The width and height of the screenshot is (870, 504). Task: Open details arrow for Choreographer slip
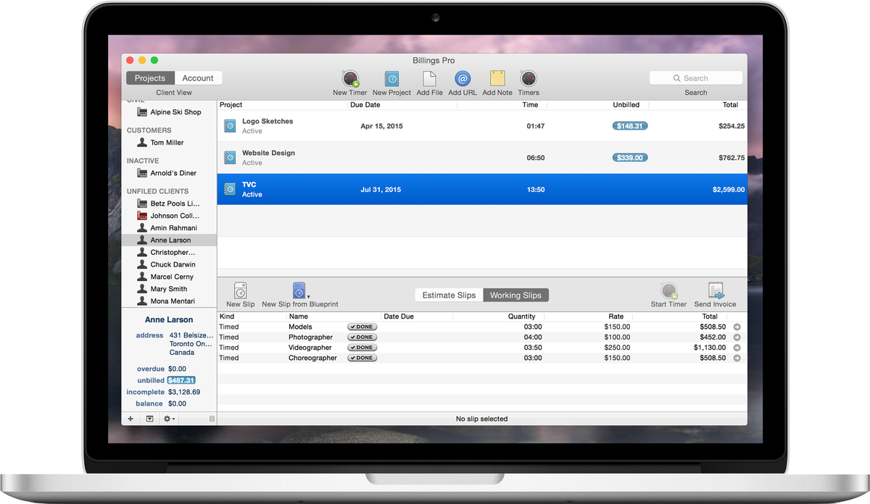[737, 358]
